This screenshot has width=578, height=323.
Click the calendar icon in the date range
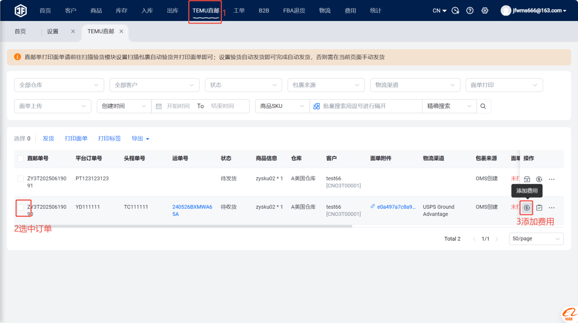159,106
